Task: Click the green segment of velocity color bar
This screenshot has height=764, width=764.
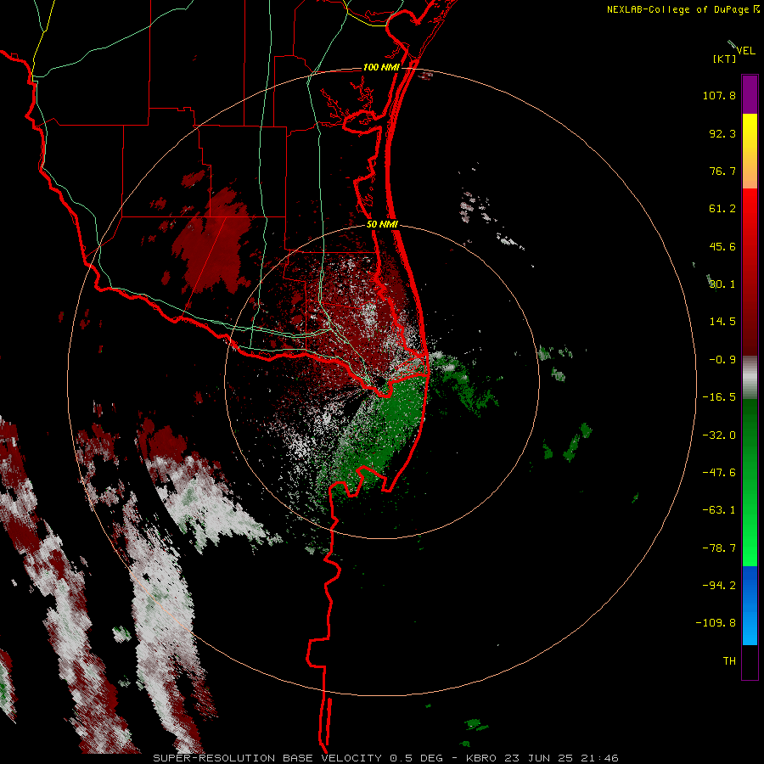Action: point(750,482)
